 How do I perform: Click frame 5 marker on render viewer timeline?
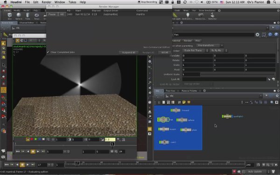(112, 144)
